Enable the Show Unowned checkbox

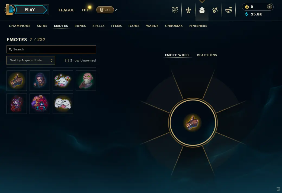67,60
